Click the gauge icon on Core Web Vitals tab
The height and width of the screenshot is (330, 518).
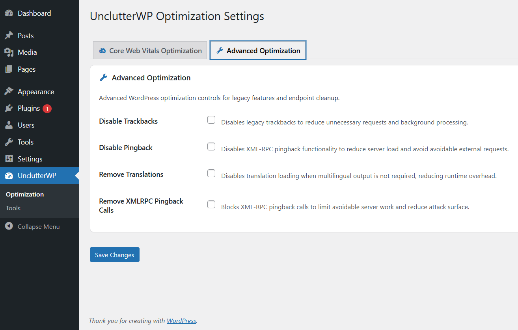[102, 50]
